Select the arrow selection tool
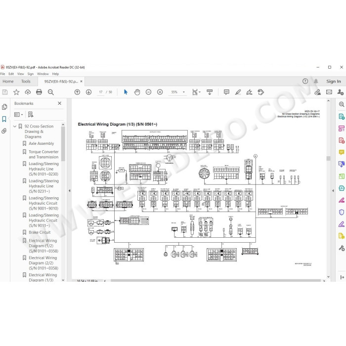 (x=126, y=92)
